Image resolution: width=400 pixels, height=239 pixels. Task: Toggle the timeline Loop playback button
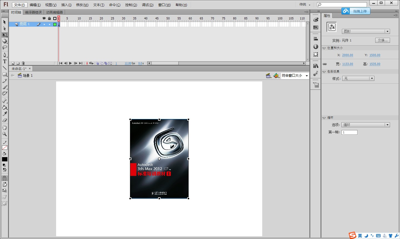point(91,63)
